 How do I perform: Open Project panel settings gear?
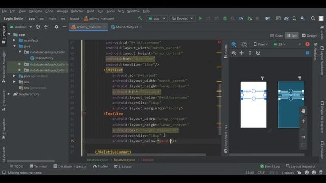click(56, 27)
